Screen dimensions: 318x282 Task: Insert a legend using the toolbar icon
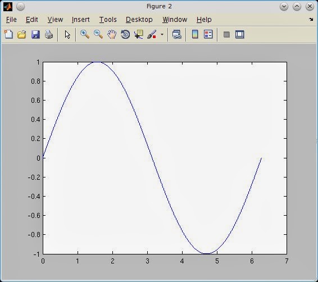pyautogui.click(x=208, y=34)
